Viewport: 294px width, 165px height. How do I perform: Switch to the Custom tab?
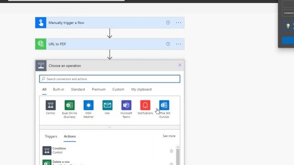point(119,89)
